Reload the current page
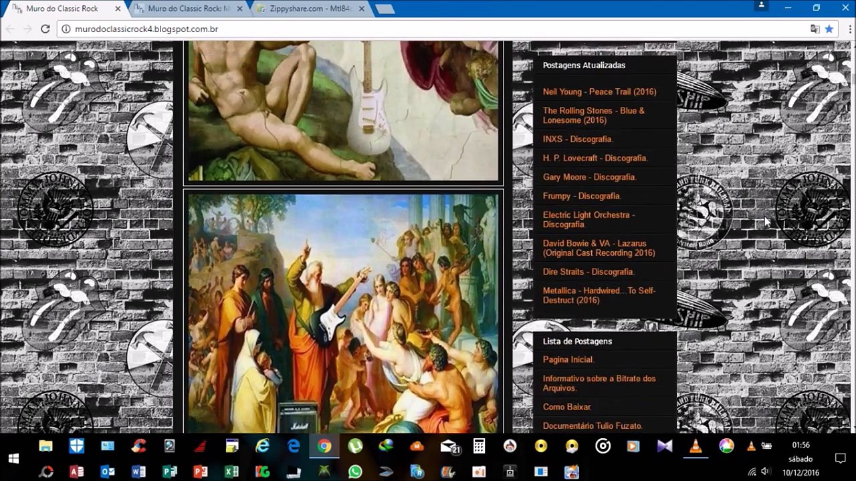856x481 pixels. 45,29
